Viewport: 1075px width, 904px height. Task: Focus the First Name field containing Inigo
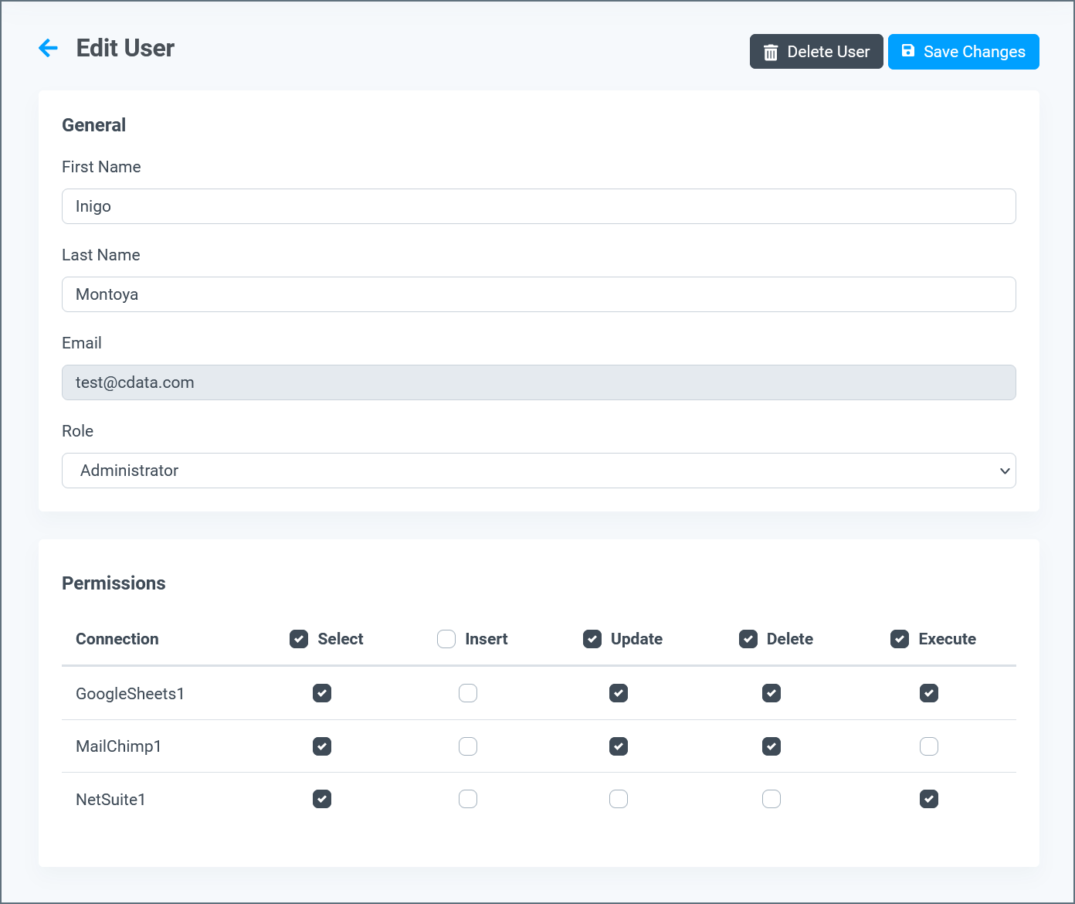point(538,206)
